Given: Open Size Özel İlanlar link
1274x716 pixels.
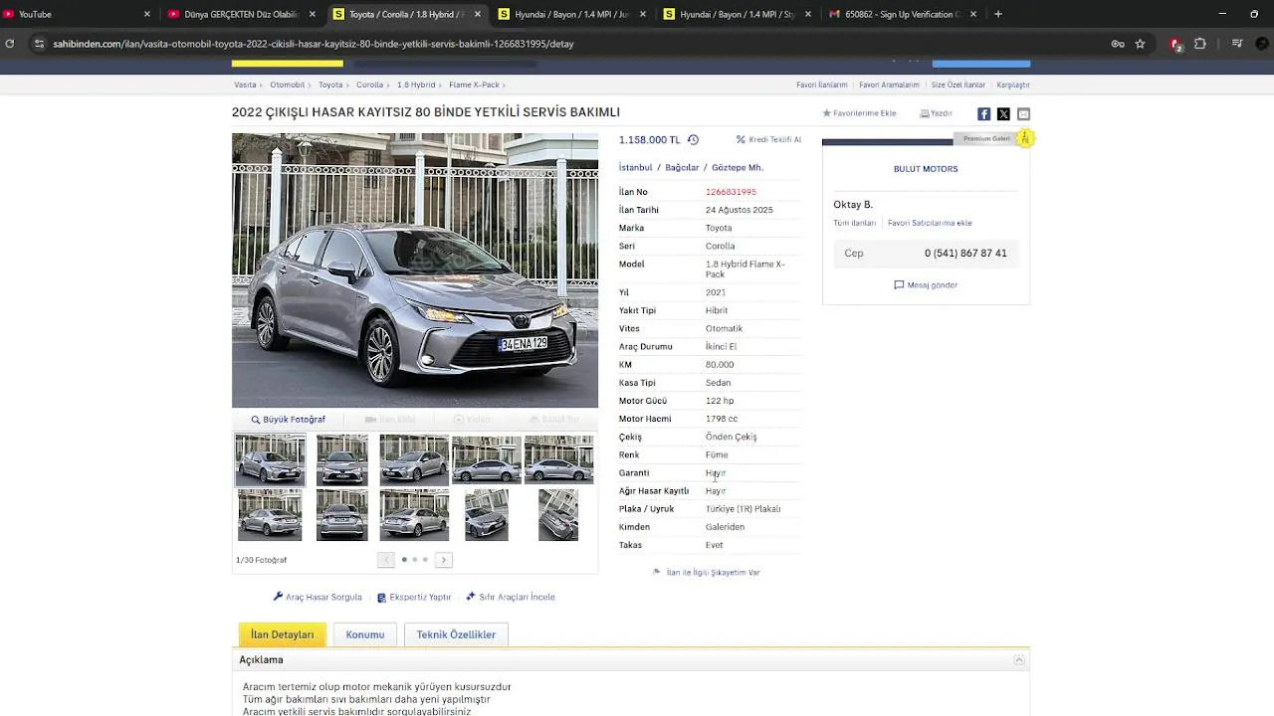Looking at the screenshot, I should click(x=958, y=86).
